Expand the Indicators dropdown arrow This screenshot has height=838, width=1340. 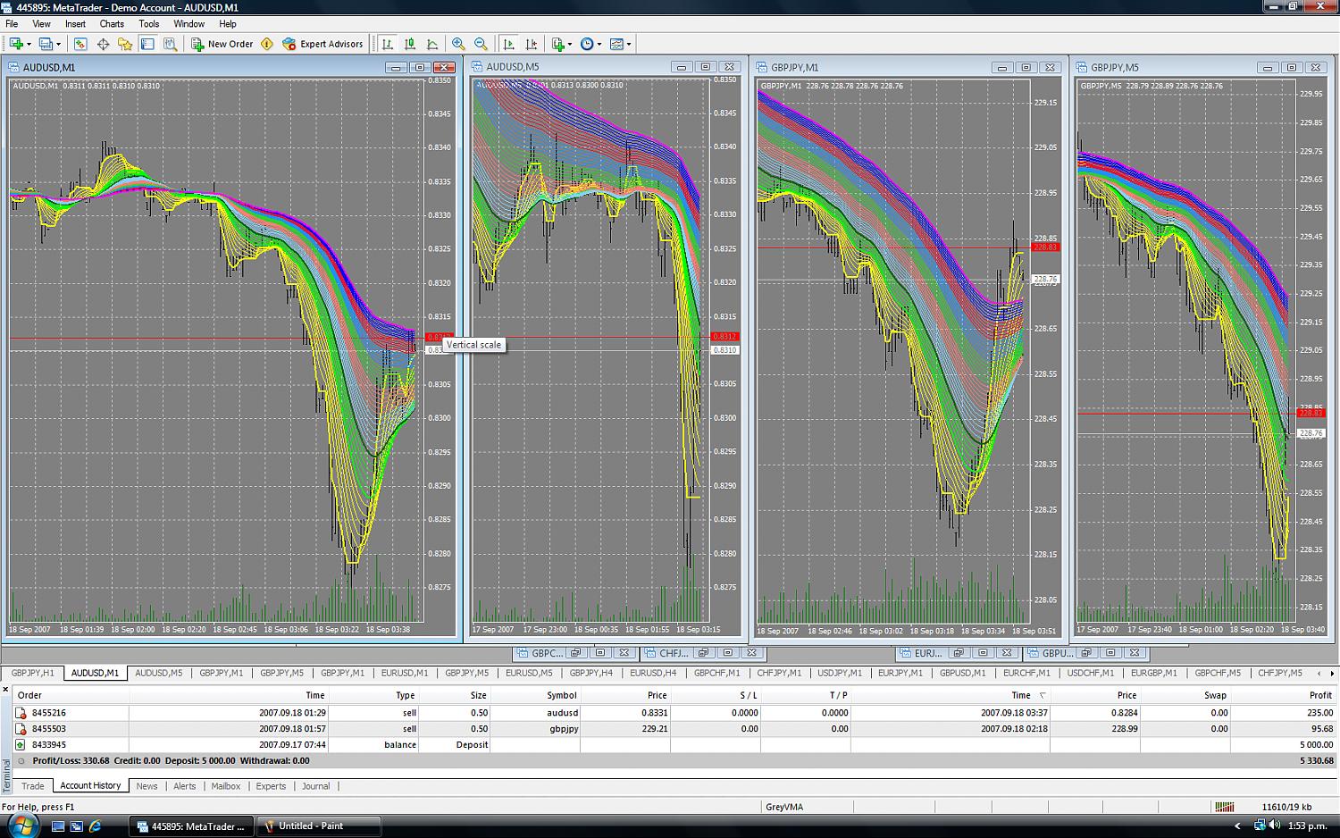[x=570, y=44]
